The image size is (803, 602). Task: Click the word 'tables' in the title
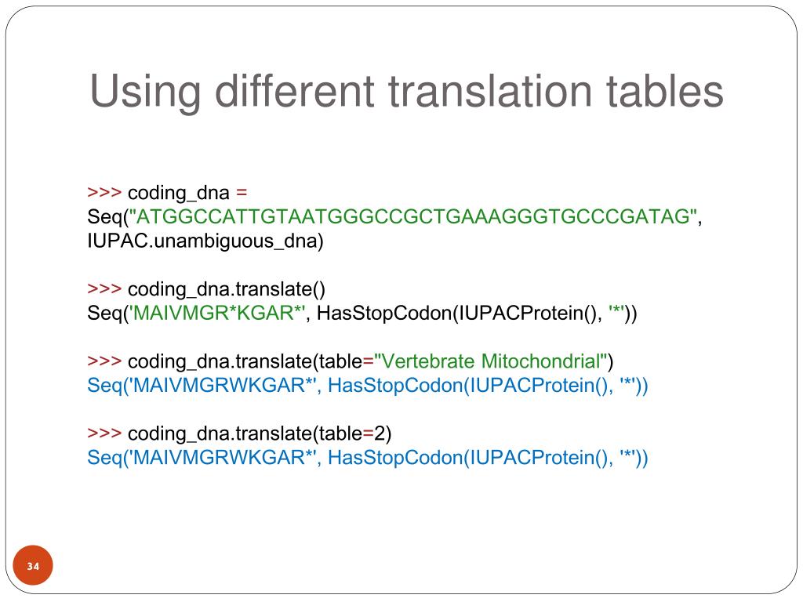(x=665, y=91)
